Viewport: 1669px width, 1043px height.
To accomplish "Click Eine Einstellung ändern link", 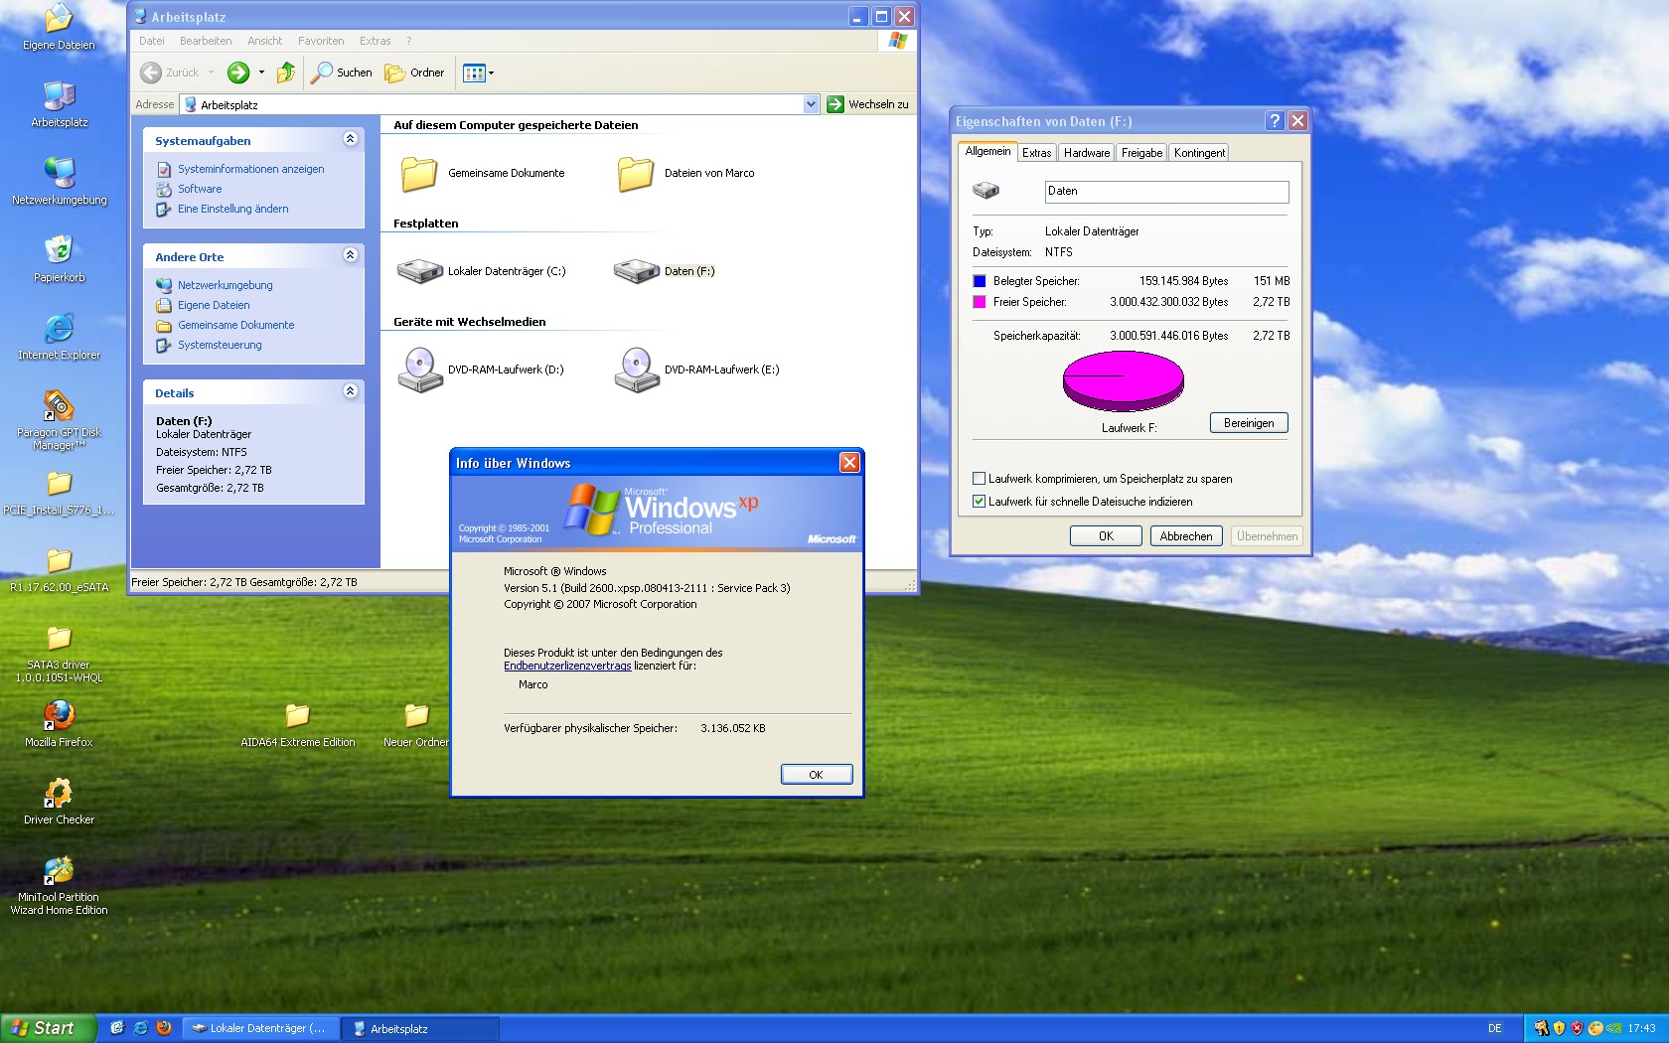I will (x=233, y=209).
